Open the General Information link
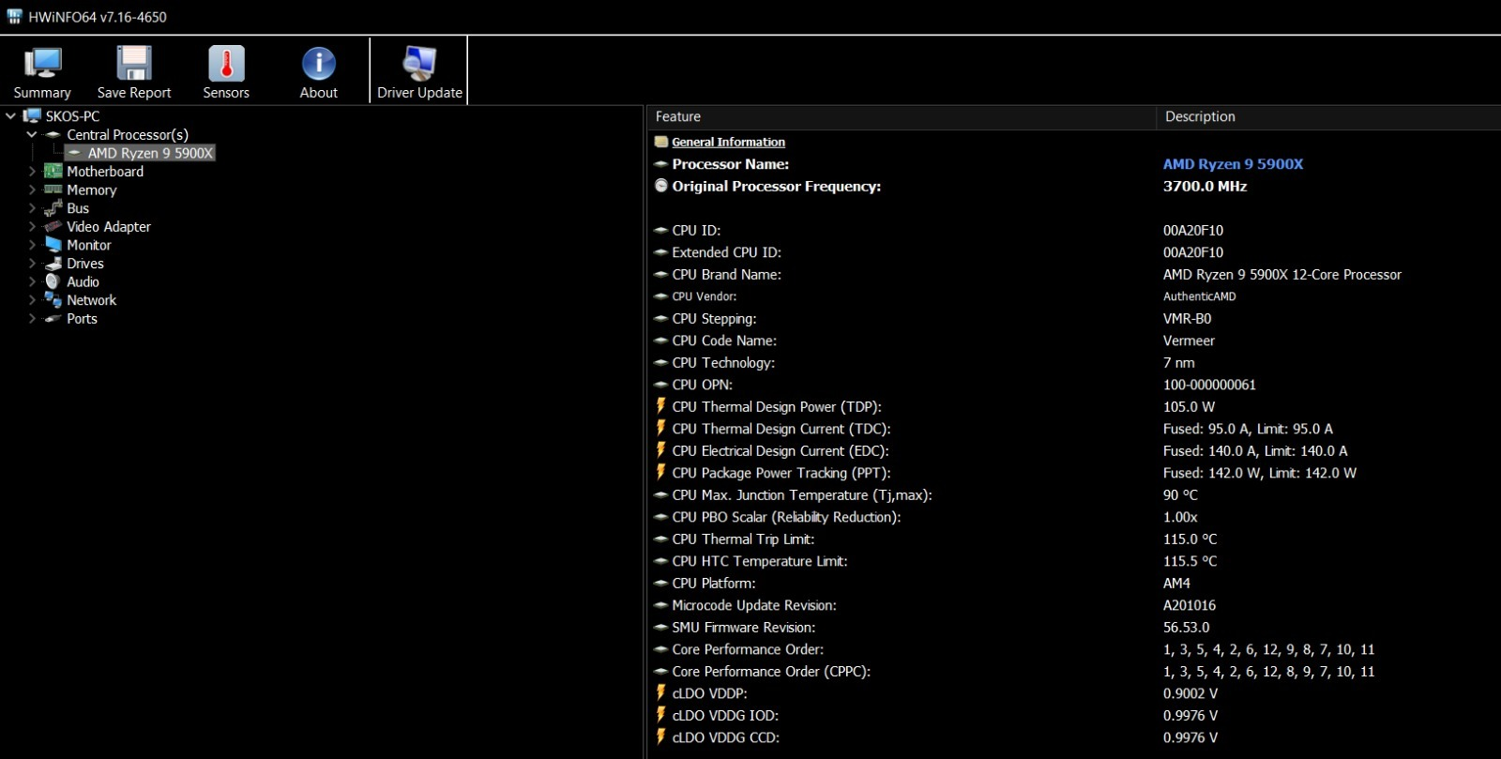 point(728,143)
